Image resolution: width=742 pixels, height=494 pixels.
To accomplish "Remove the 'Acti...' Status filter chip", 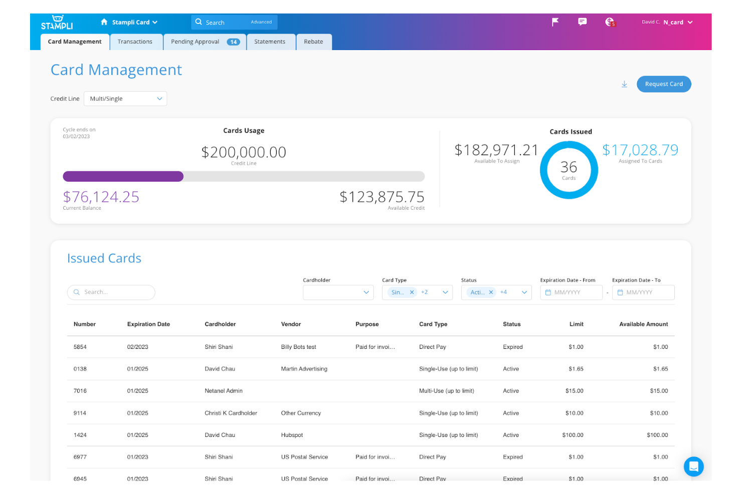I will click(x=491, y=292).
